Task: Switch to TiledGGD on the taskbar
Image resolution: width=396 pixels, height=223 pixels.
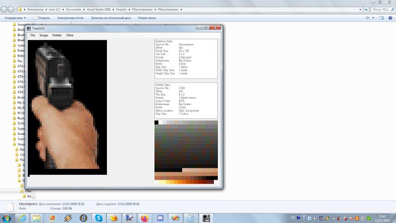Action: pyautogui.click(x=206, y=218)
